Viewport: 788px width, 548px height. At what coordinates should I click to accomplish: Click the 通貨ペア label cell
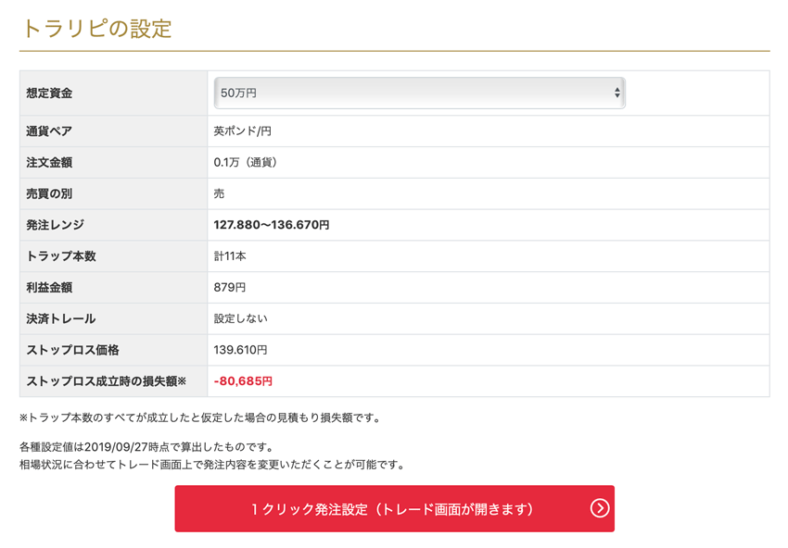[49, 131]
